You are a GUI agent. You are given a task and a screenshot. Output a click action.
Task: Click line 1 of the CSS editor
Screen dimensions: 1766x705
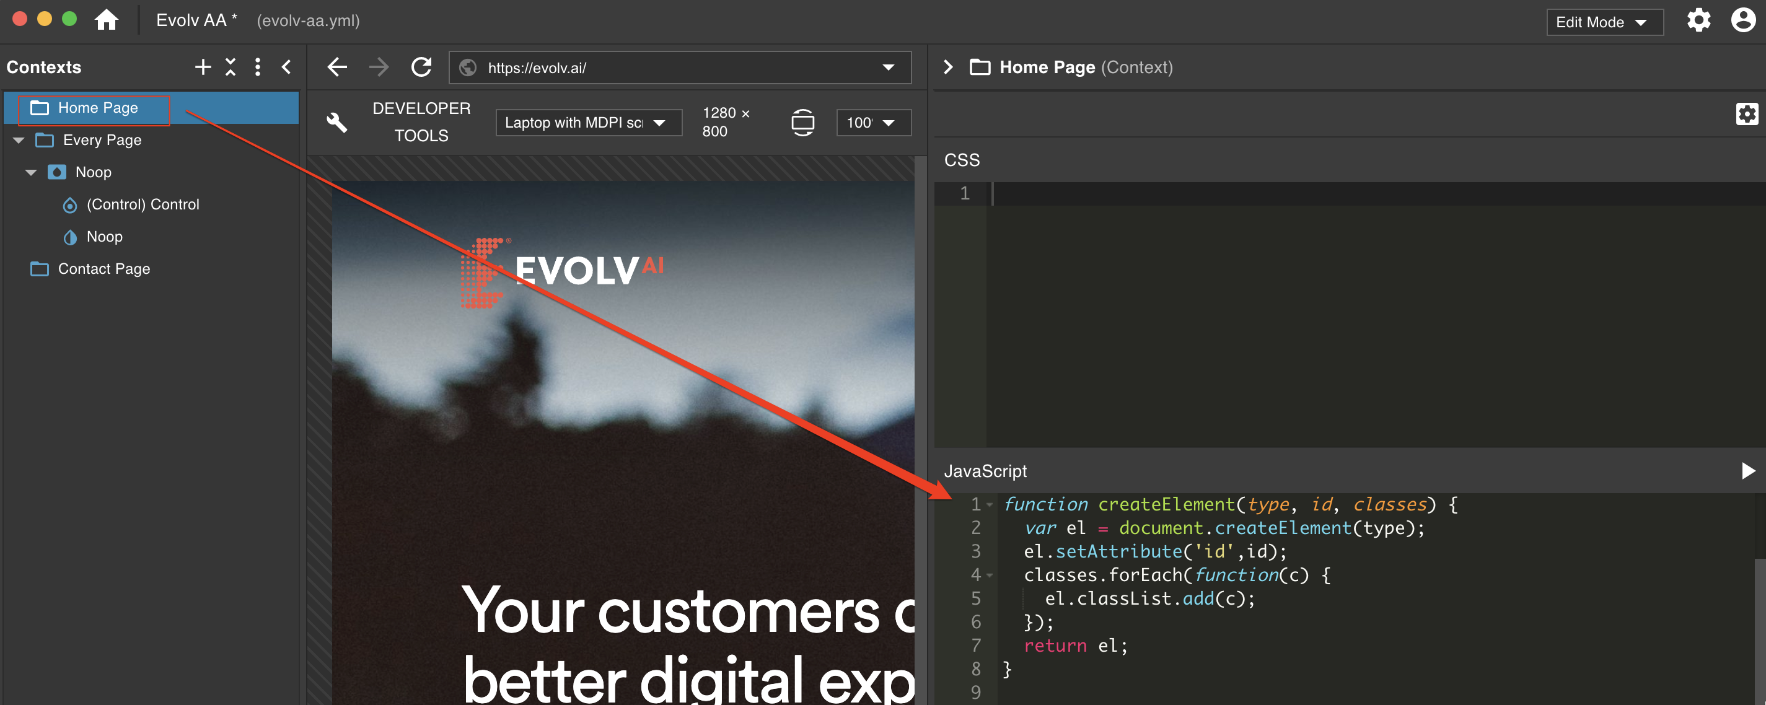[1377, 194]
